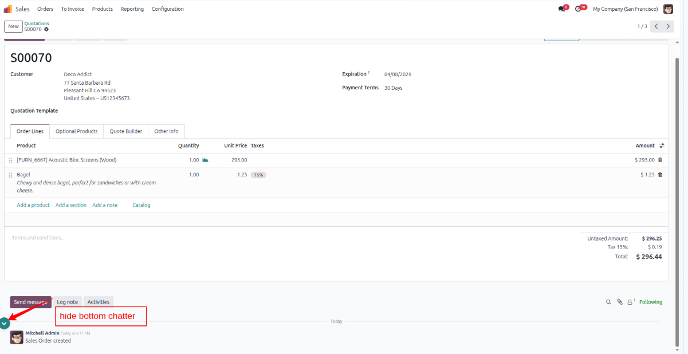Screen dimensions: 688x354
Task: Edit quantity of Acoustic Bloc Screens
Action: [x=194, y=160]
